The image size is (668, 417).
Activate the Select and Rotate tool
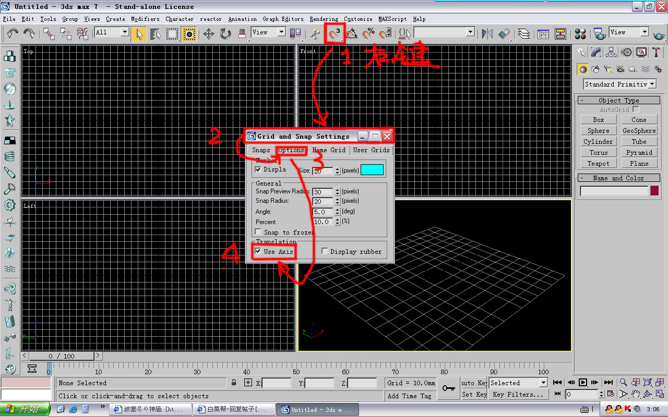click(225, 34)
